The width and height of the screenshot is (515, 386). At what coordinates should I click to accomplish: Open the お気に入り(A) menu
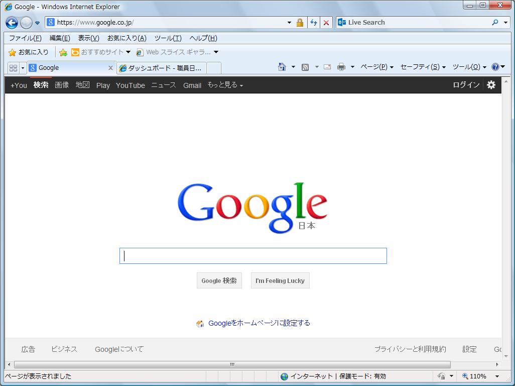tap(127, 38)
